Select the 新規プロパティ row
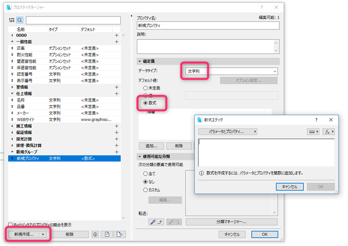Viewport: 348px width, 246px height. coord(64,158)
